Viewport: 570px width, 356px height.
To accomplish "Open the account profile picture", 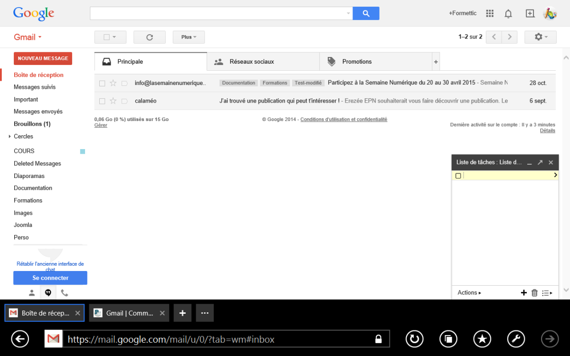I will click(x=550, y=13).
